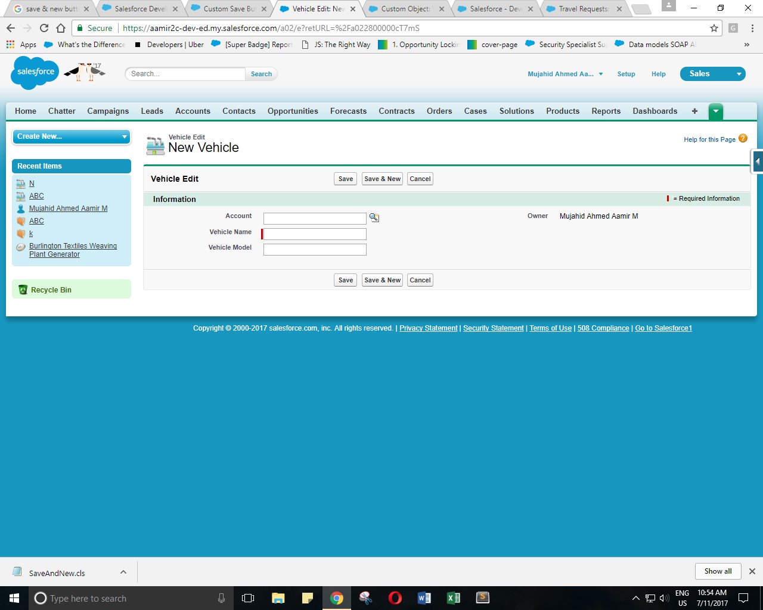763x610 pixels.
Task: Open the SaveAndNew.cls download options arrow
Action: (x=123, y=572)
